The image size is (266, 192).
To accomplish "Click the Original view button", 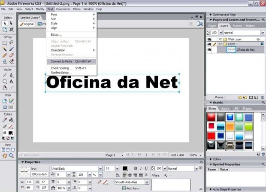I will 27,24.
